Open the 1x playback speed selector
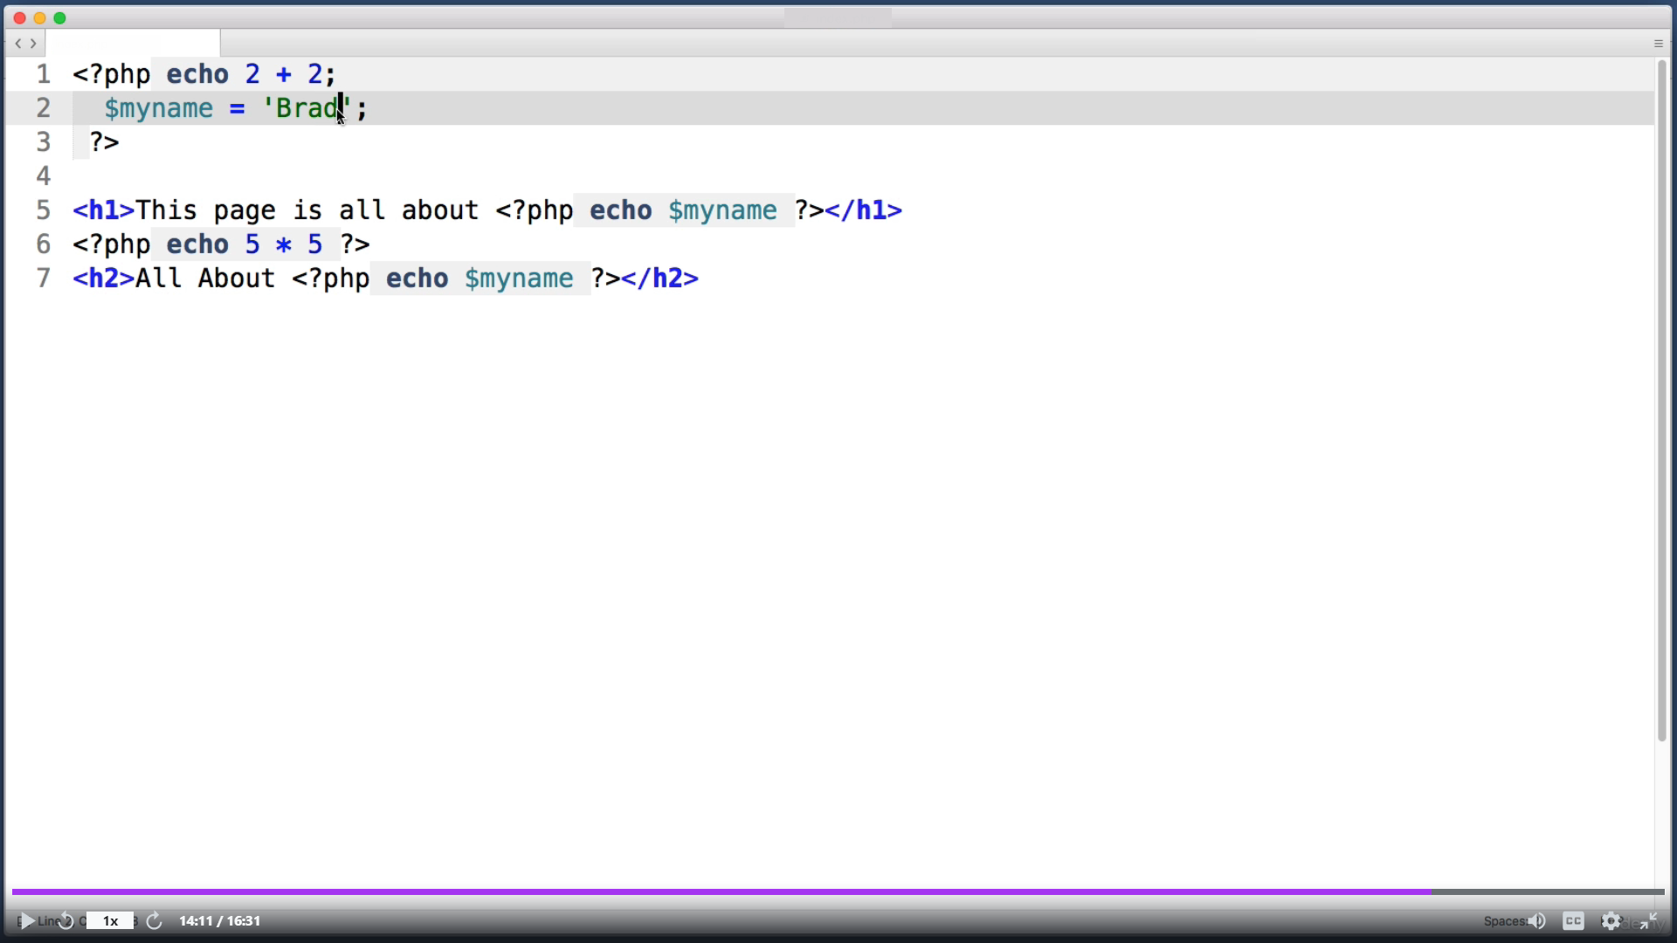This screenshot has height=943, width=1677. (x=111, y=921)
